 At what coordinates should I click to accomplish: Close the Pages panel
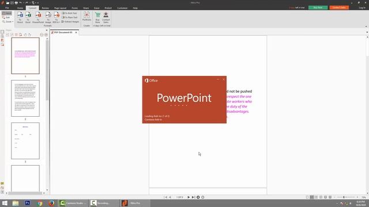pos(46,30)
